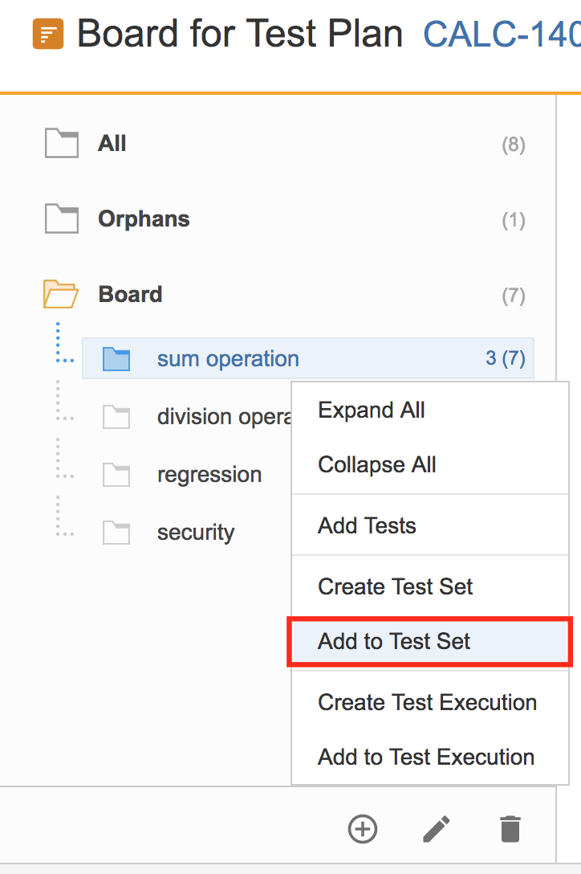
Task: Open the CALC-140 issue link
Action: pyautogui.click(x=502, y=34)
